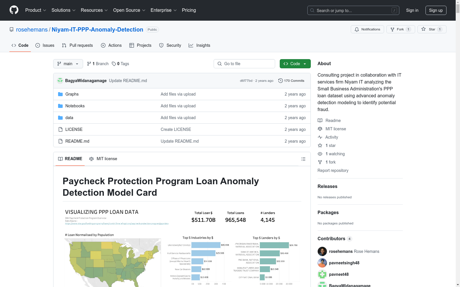Select the MIT license tab above the README

pos(103,159)
